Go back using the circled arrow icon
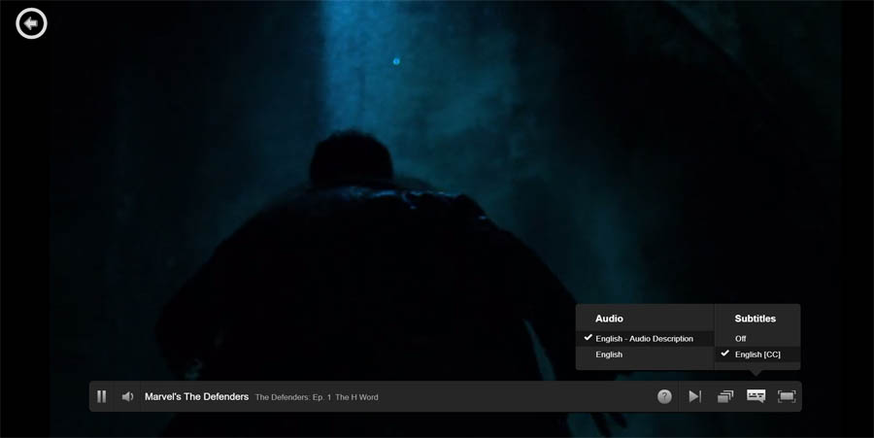This screenshot has width=874, height=438. (31, 23)
